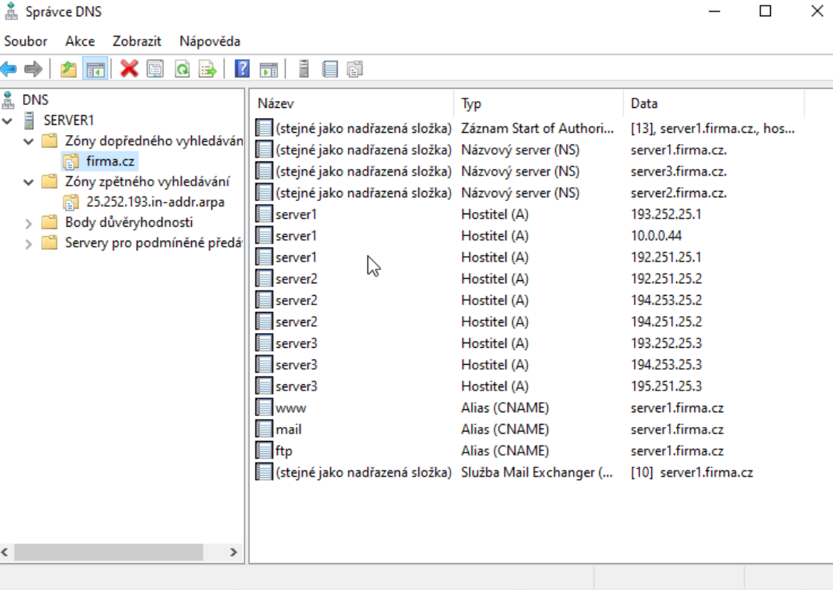Open the Akce menu
833x590 pixels.
(80, 41)
